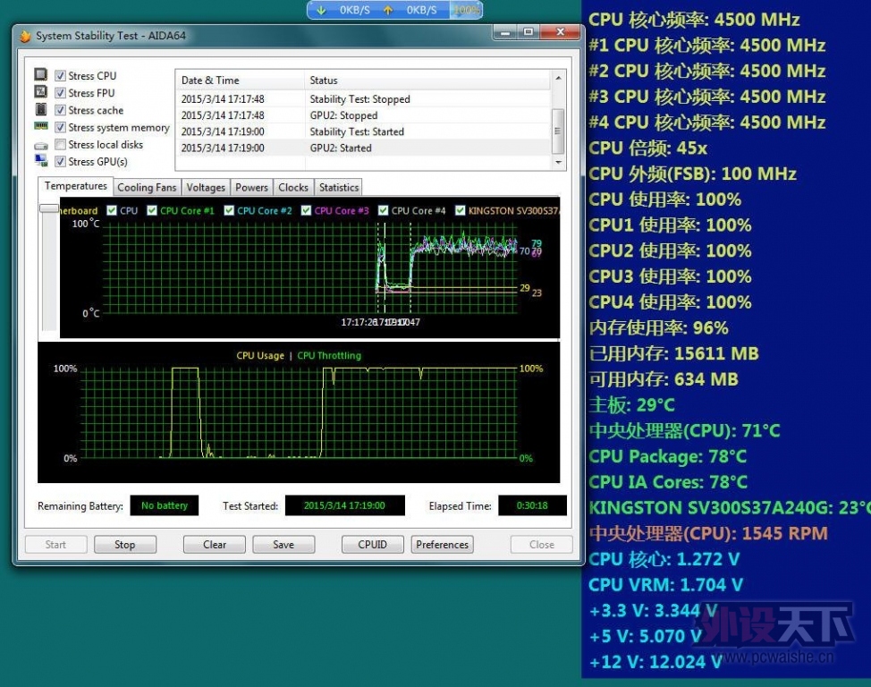Click the upload arrow icon in network speed widget
The image size is (871, 687).
(x=388, y=10)
